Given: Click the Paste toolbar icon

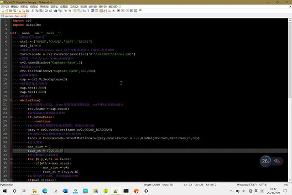Looking at the screenshot, I should pos(41,11).
